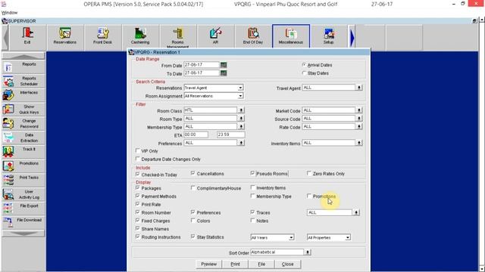Image resolution: width=485 pixels, height=272 pixels.
Task: Toggle the Cancellations checkbox
Action: 193,173
